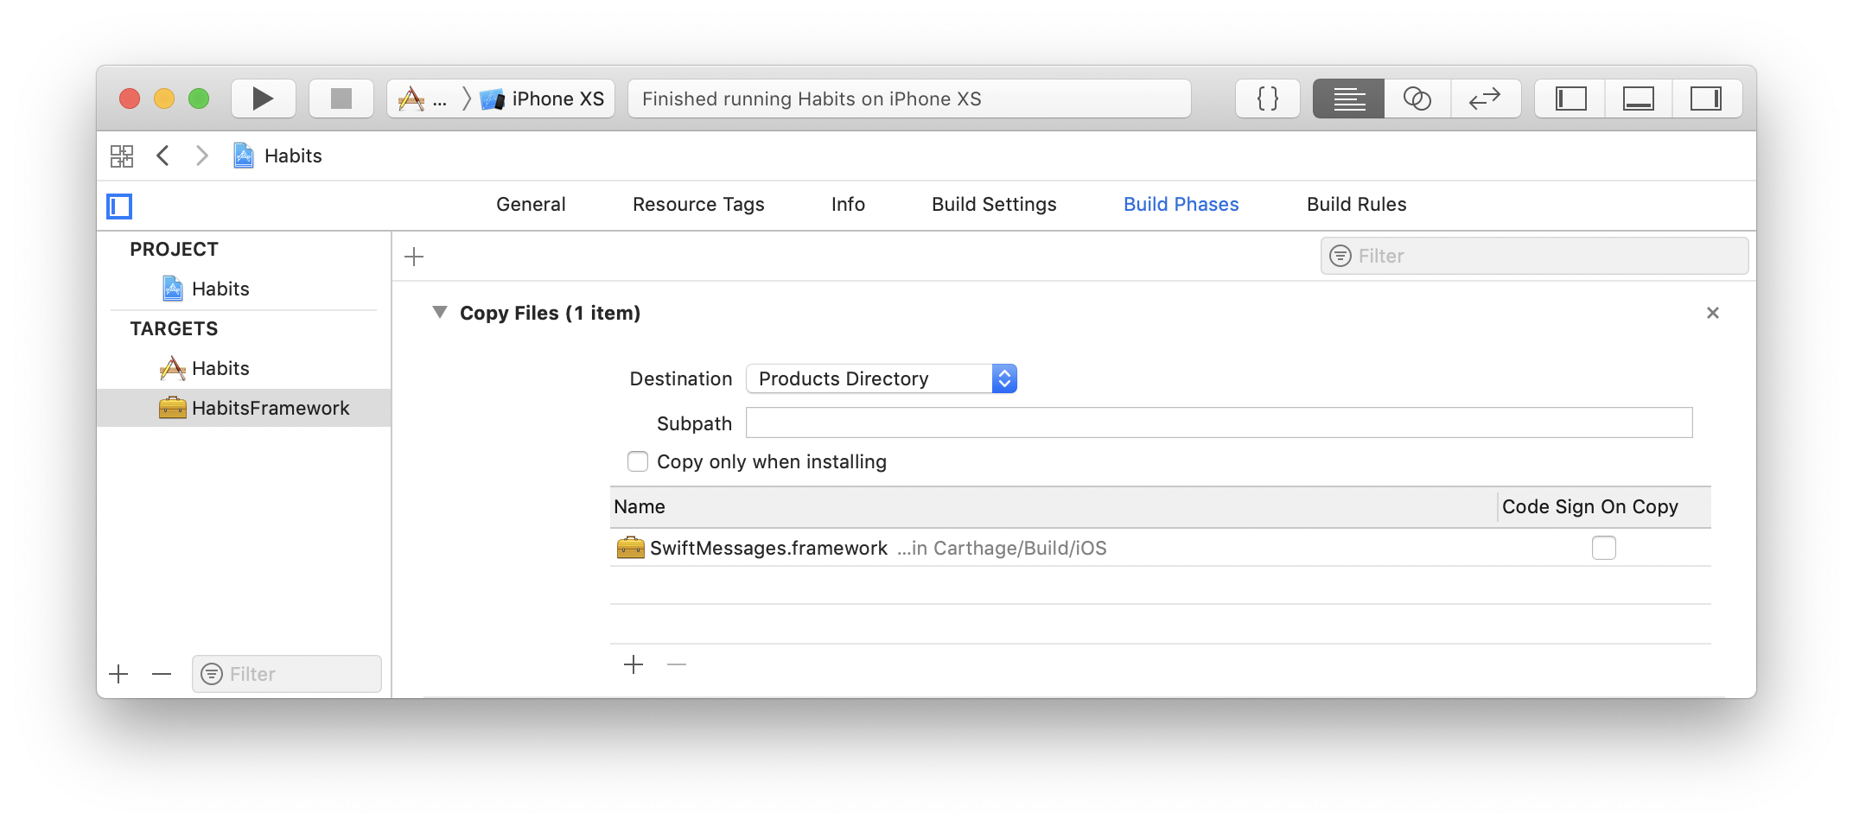Toggle the debug area

click(x=1639, y=98)
